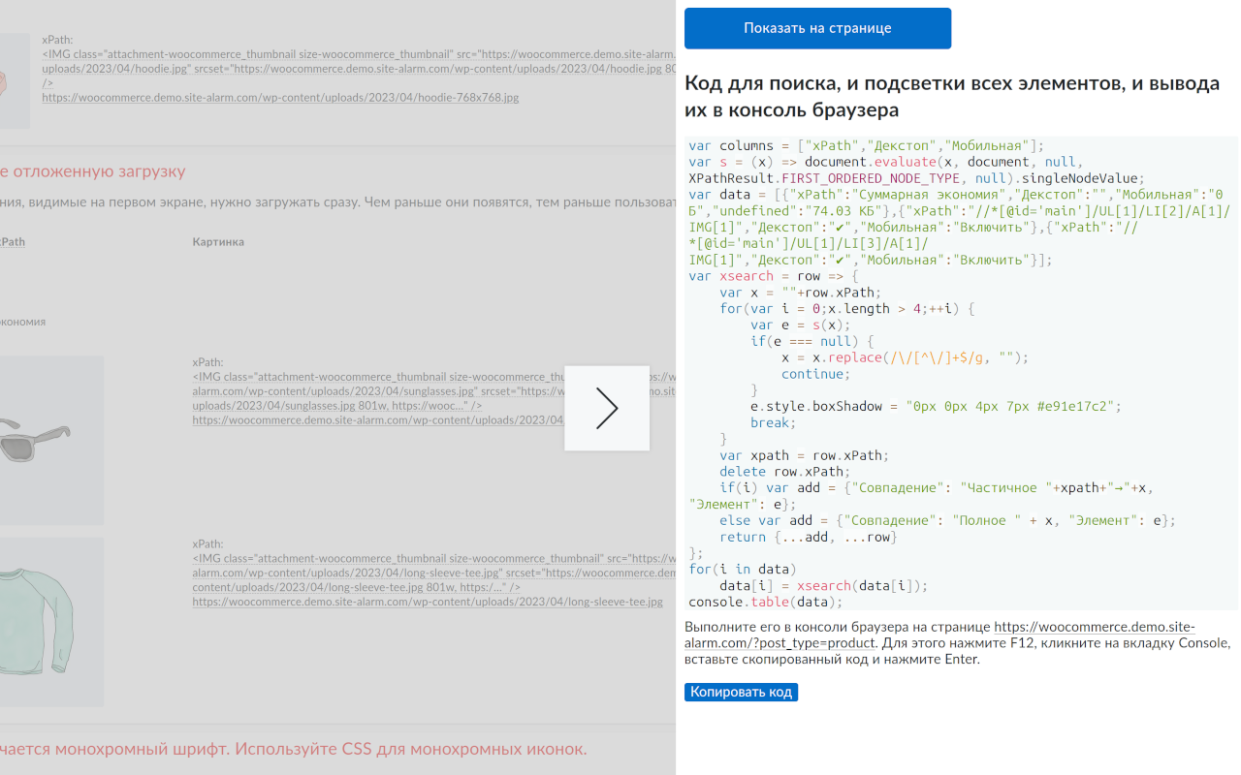This screenshot has width=1241, height=775.
Task: Open the sunglasses image URL link
Action: (378, 420)
